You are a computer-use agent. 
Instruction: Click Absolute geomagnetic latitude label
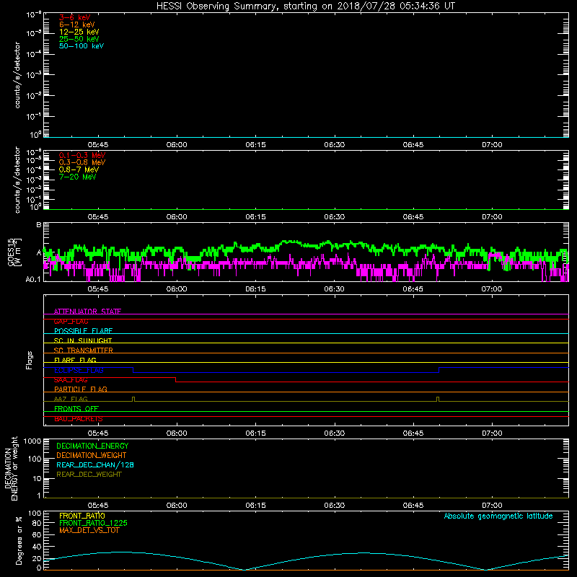click(x=498, y=516)
